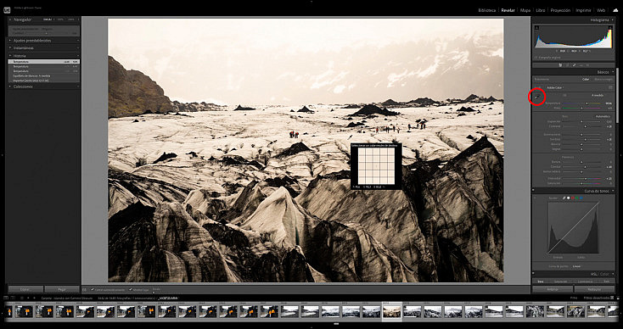Click the cloud sync icon in the top-right corner
Viewport: 623px width, 329px height.
(615, 10)
